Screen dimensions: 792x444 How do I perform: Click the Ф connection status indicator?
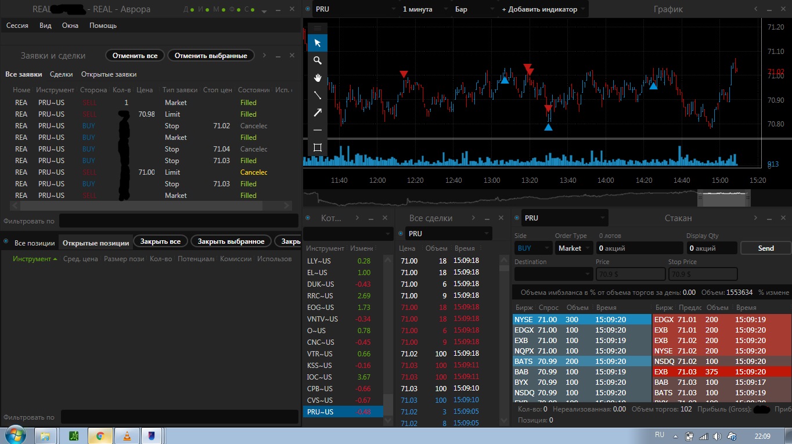[x=235, y=9]
